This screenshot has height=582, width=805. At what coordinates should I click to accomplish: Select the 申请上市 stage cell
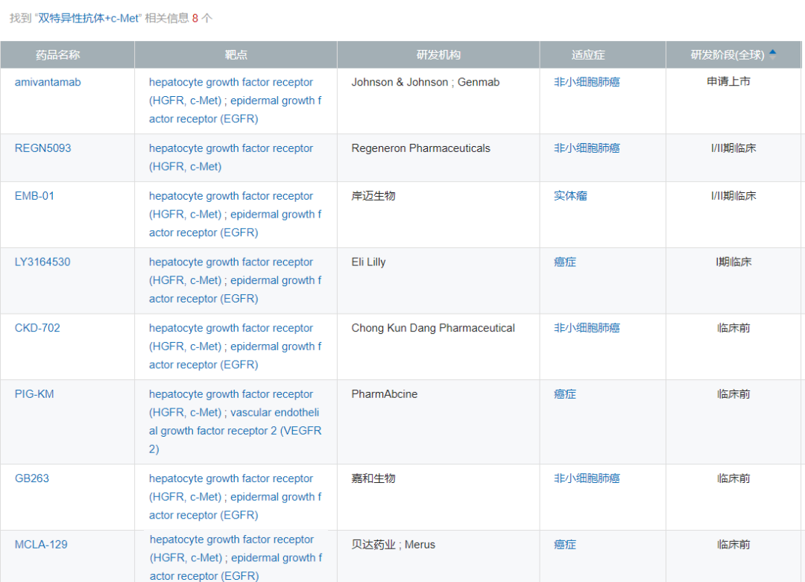tap(733, 101)
